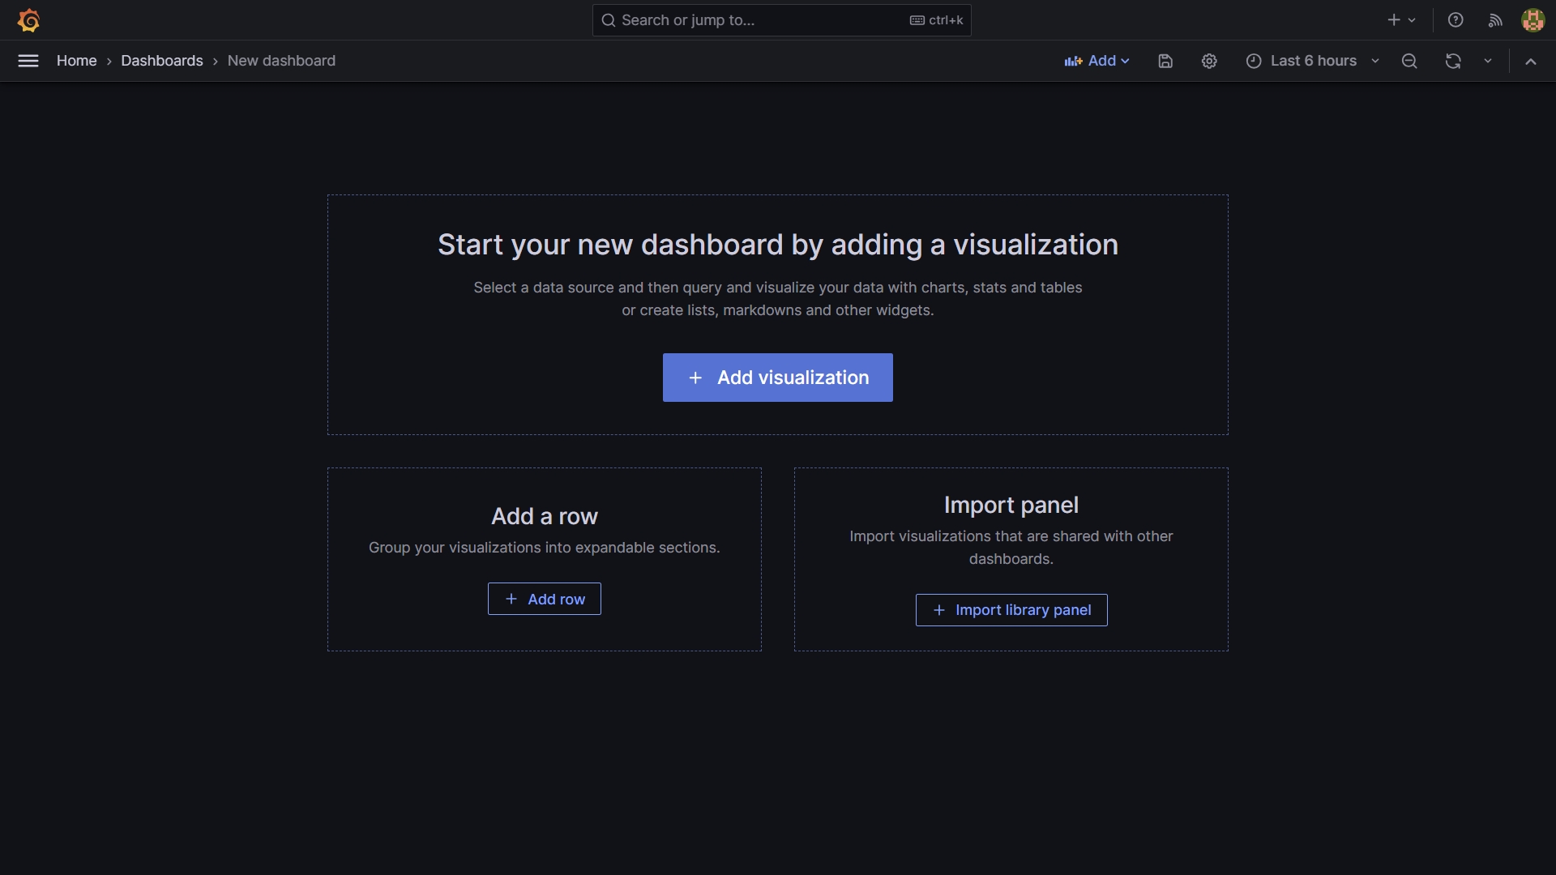The image size is (1556, 875).
Task: Click the zoom out time range icon
Action: pyautogui.click(x=1409, y=61)
